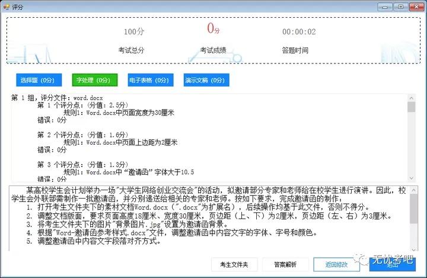The image size is (427, 278).
Task: Click the 考生文件夹 button
Action: pos(234,264)
